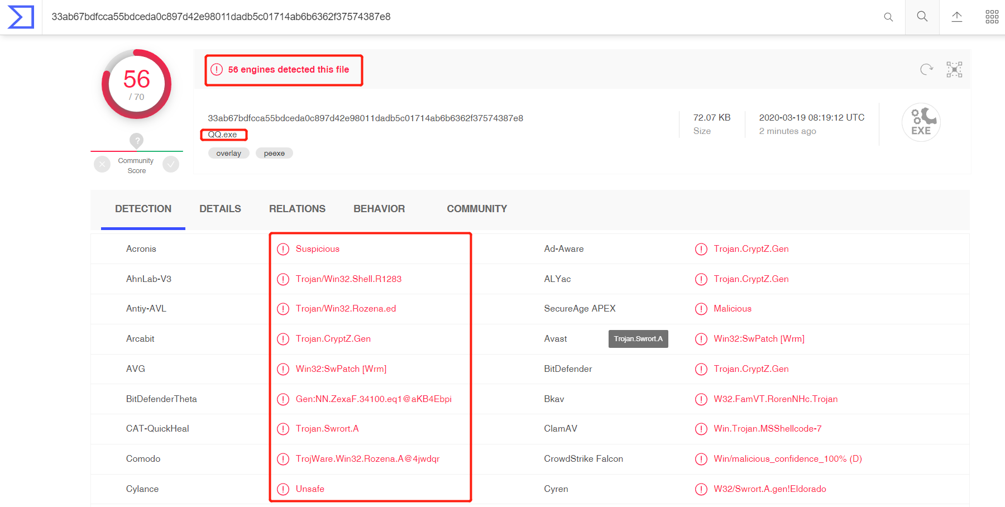Click the upload file icon
The height and width of the screenshot is (507, 1005).
click(x=957, y=17)
